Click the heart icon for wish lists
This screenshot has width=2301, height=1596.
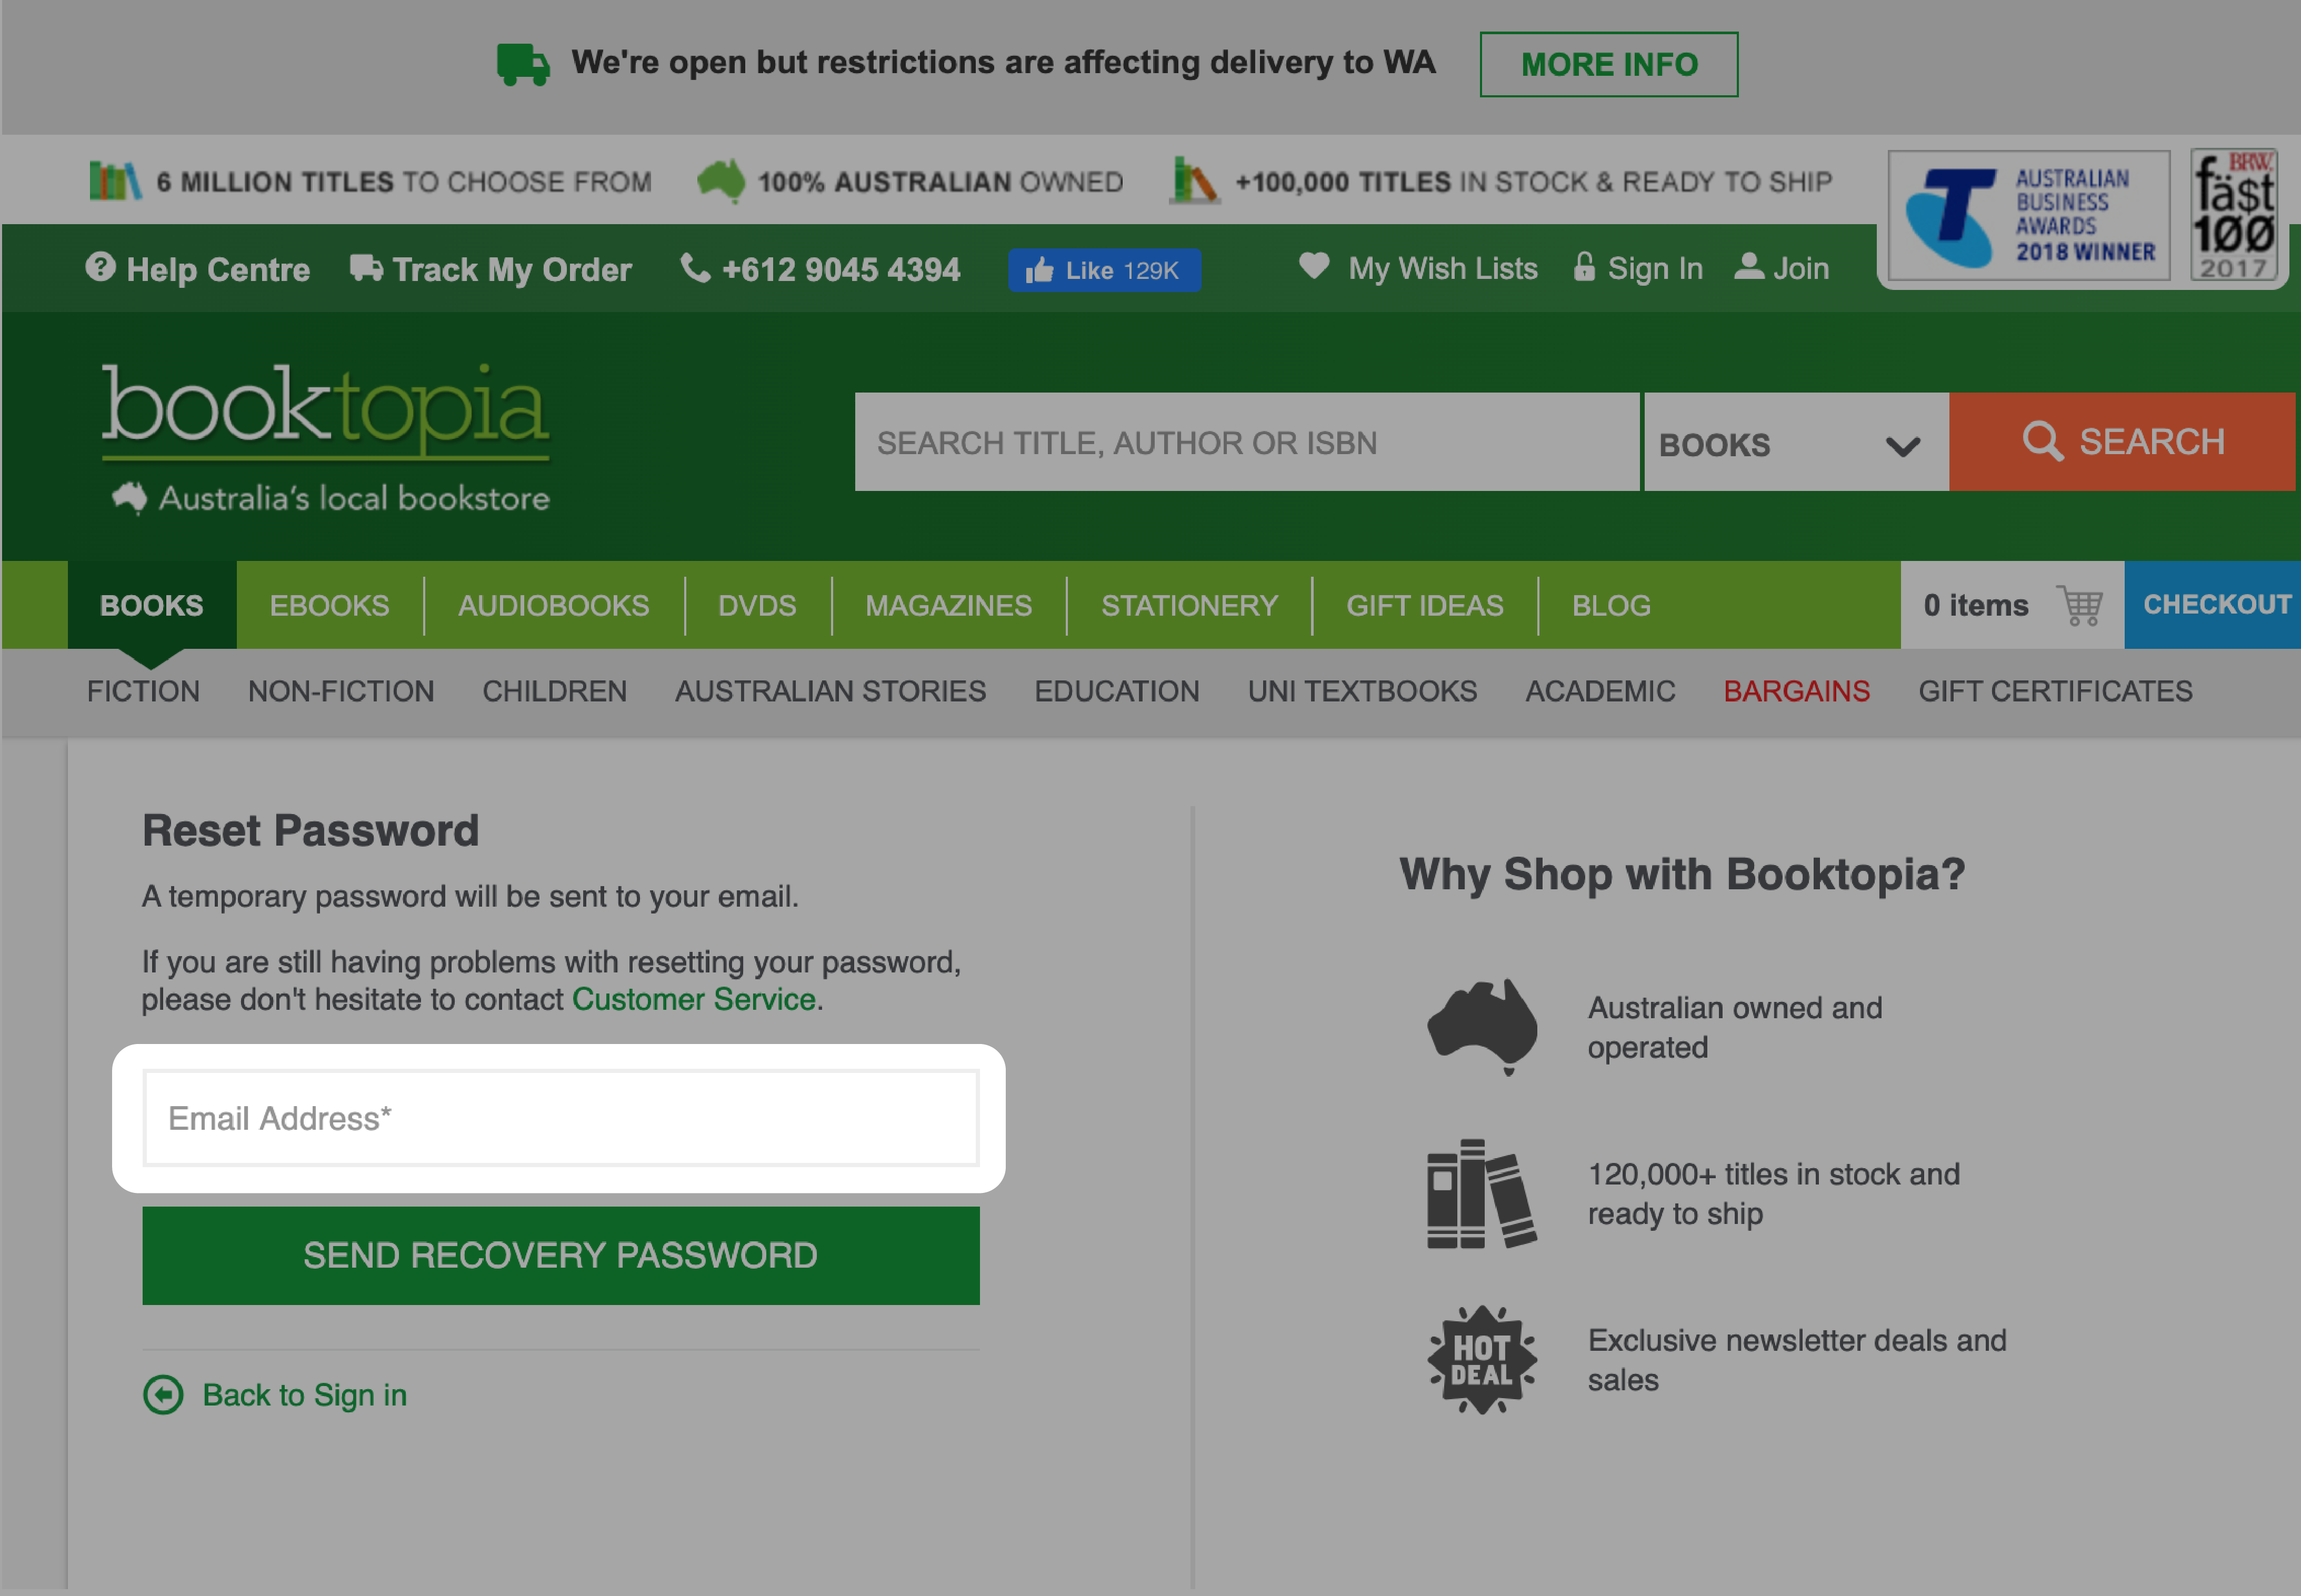[x=1314, y=266]
